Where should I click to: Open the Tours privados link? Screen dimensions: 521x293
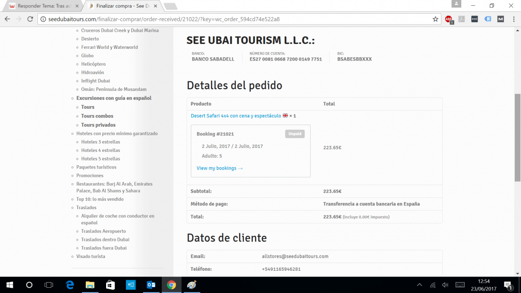click(x=99, y=125)
